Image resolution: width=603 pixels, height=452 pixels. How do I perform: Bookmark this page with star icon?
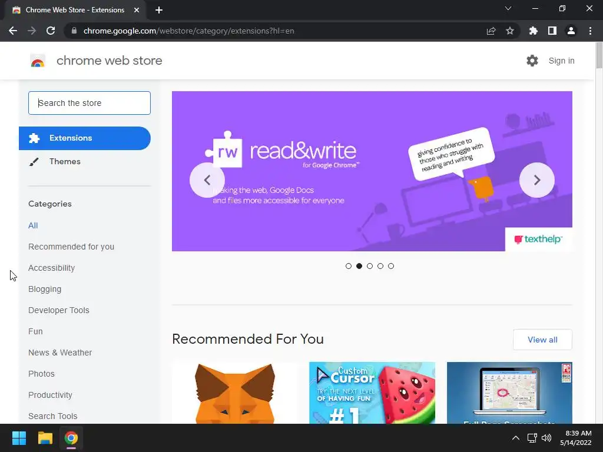(x=509, y=31)
